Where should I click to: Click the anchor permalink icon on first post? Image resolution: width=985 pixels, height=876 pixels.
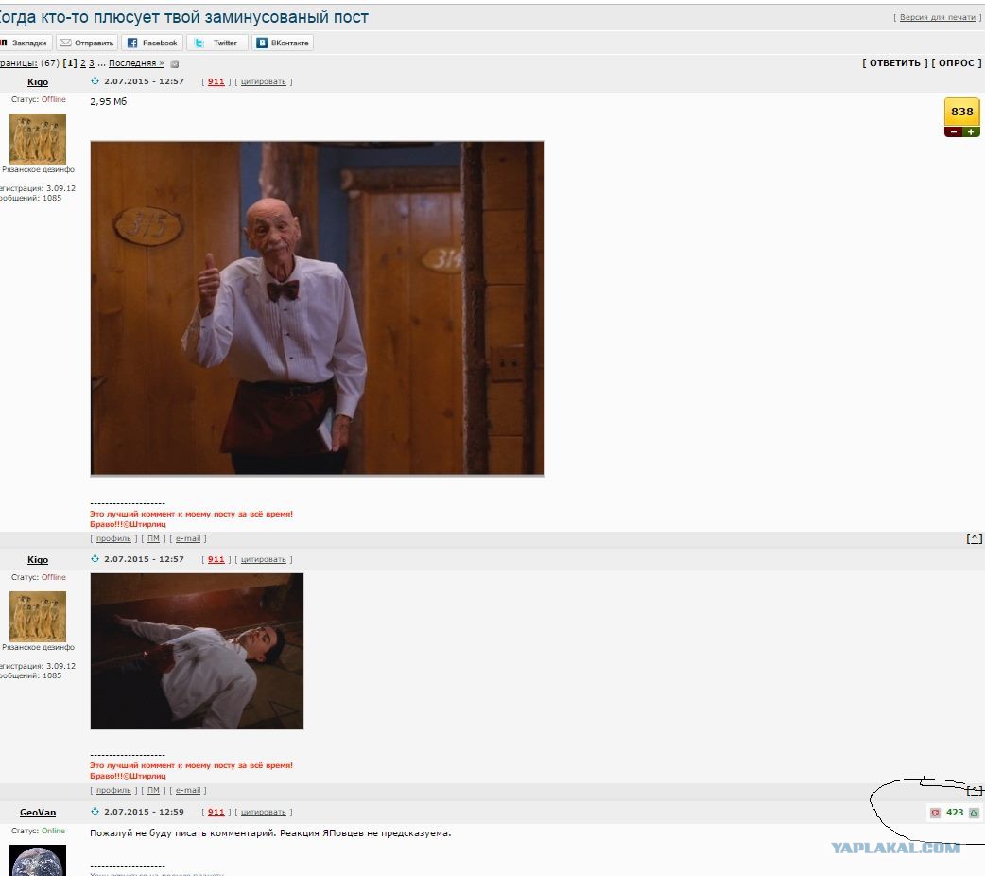[95, 81]
